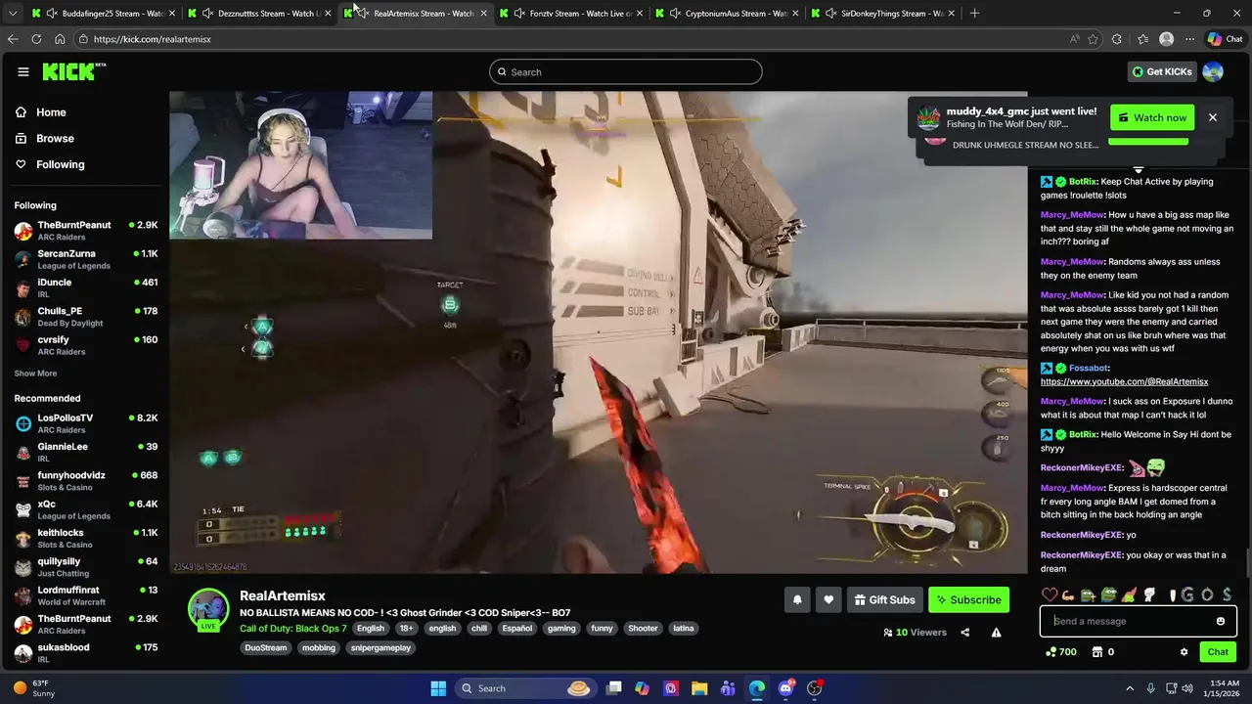Open emoji picker in chat input
The width and height of the screenshot is (1252, 704).
(x=1220, y=621)
